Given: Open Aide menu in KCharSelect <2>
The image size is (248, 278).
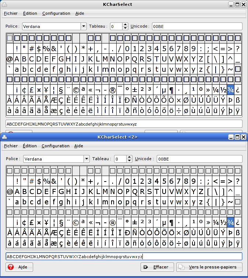Looking at the screenshot, I should coord(79,146).
